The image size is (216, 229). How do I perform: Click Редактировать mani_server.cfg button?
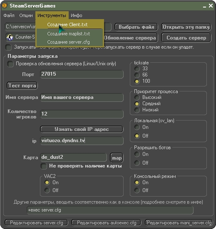pyautogui.click(x=179, y=223)
